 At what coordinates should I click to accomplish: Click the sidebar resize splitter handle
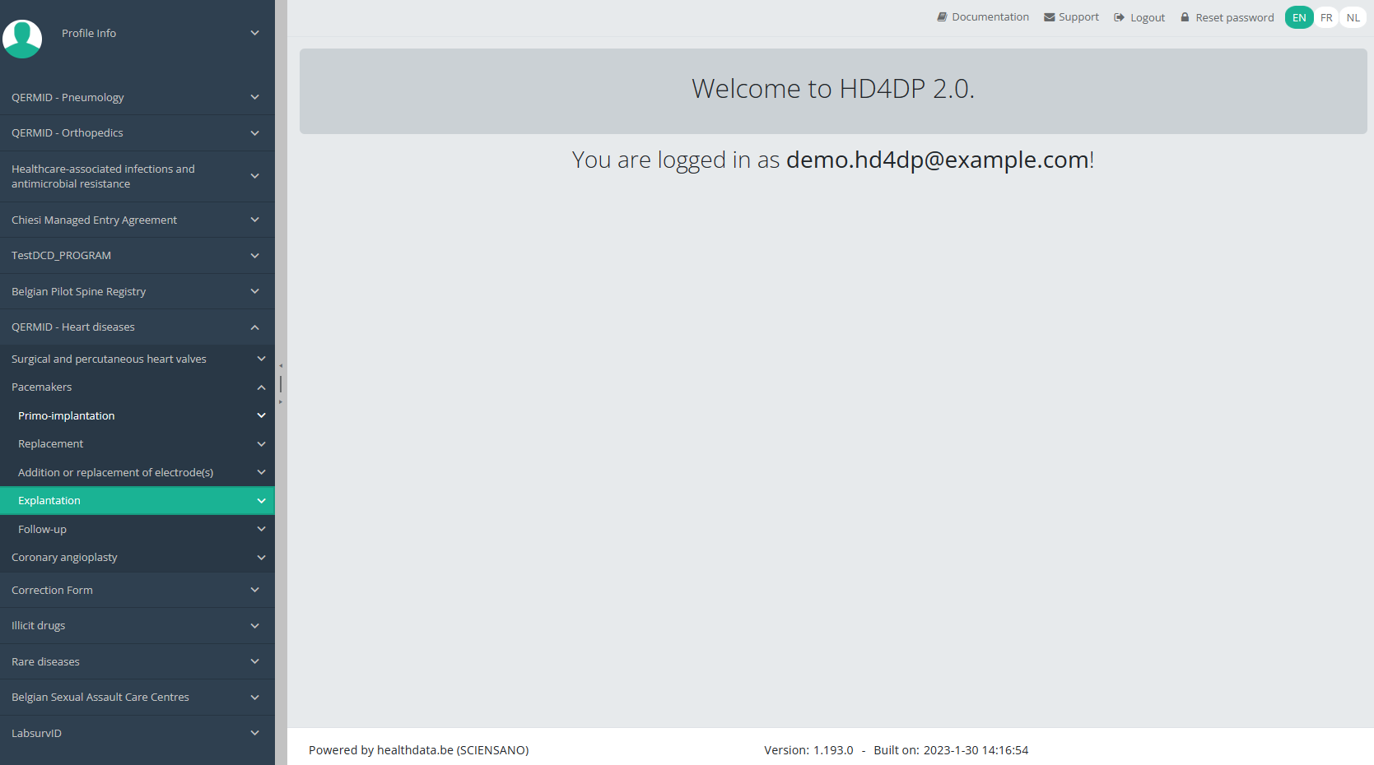click(281, 384)
